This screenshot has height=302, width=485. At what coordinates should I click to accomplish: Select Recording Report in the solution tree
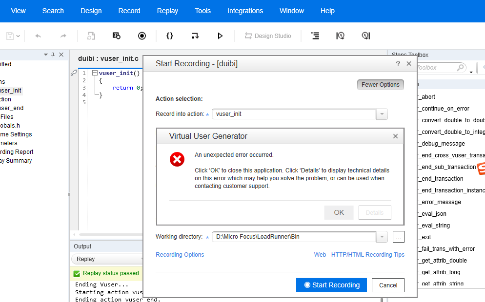coord(17,152)
